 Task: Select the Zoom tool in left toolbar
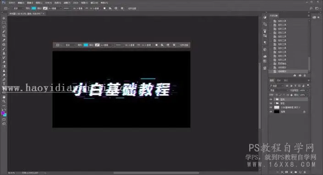(x=4, y=101)
